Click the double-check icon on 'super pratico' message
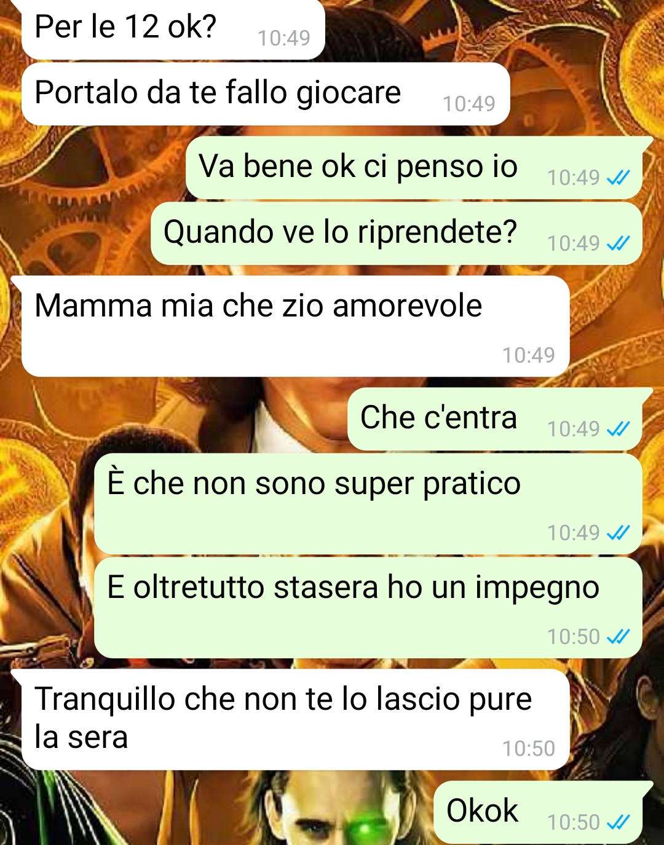This screenshot has width=664, height=845. (x=618, y=533)
